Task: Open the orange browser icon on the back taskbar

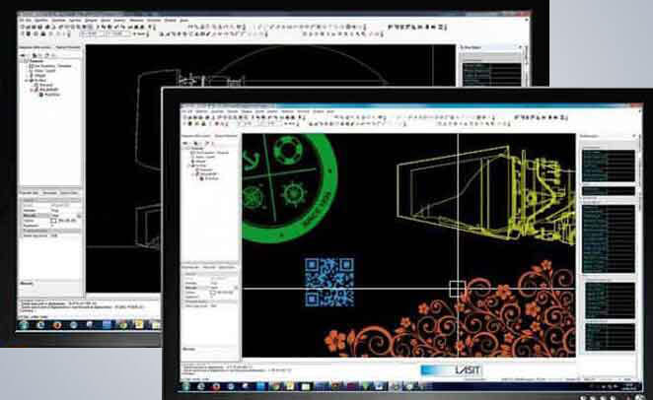Action: click(x=57, y=325)
